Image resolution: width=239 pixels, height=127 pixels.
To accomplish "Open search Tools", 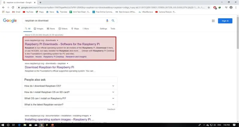I will 113,29.
